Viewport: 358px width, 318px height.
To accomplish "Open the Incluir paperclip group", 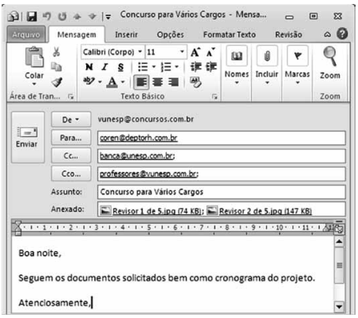I will pyautogui.click(x=267, y=65).
